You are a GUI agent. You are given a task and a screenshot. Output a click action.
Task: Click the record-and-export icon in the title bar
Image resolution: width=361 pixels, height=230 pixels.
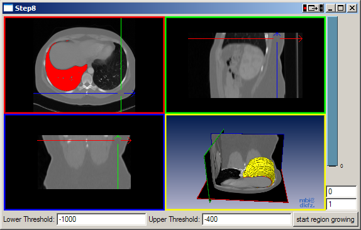313,8
